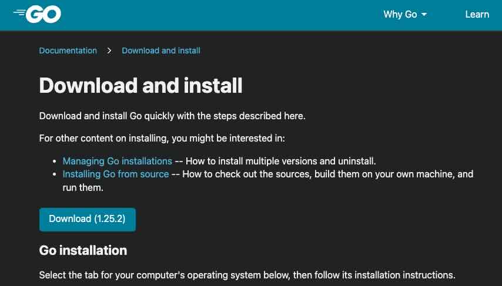Click the 'Select the tab for your computer's' paragraph
Screen dimensions: 502x286
[x=247, y=275]
